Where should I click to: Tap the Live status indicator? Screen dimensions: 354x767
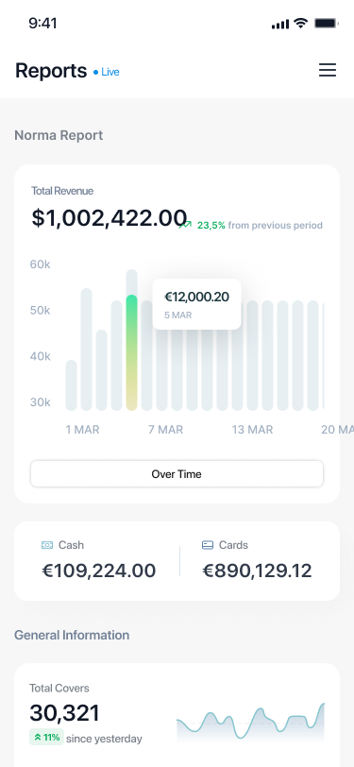point(107,72)
